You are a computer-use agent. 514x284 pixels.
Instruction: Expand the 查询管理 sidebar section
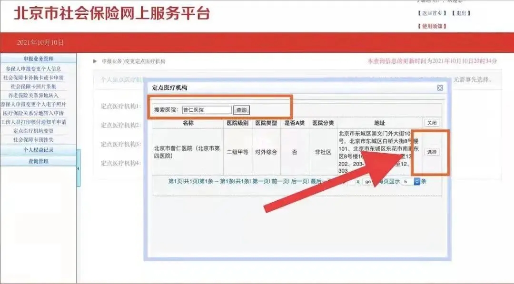[x=38, y=161]
